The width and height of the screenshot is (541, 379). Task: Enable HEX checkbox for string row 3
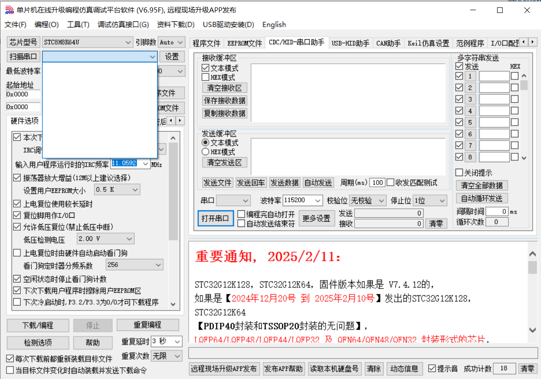(515, 99)
